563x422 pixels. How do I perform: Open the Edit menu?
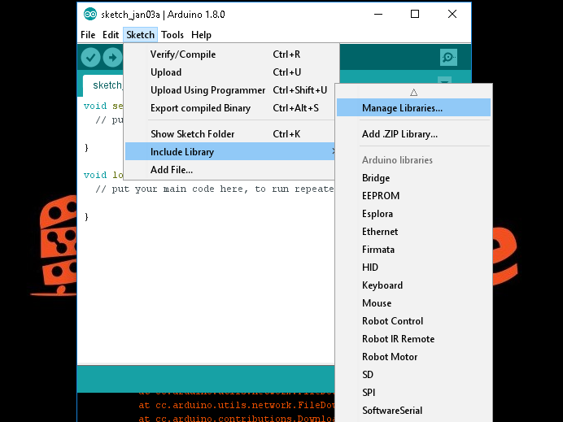pyautogui.click(x=111, y=35)
